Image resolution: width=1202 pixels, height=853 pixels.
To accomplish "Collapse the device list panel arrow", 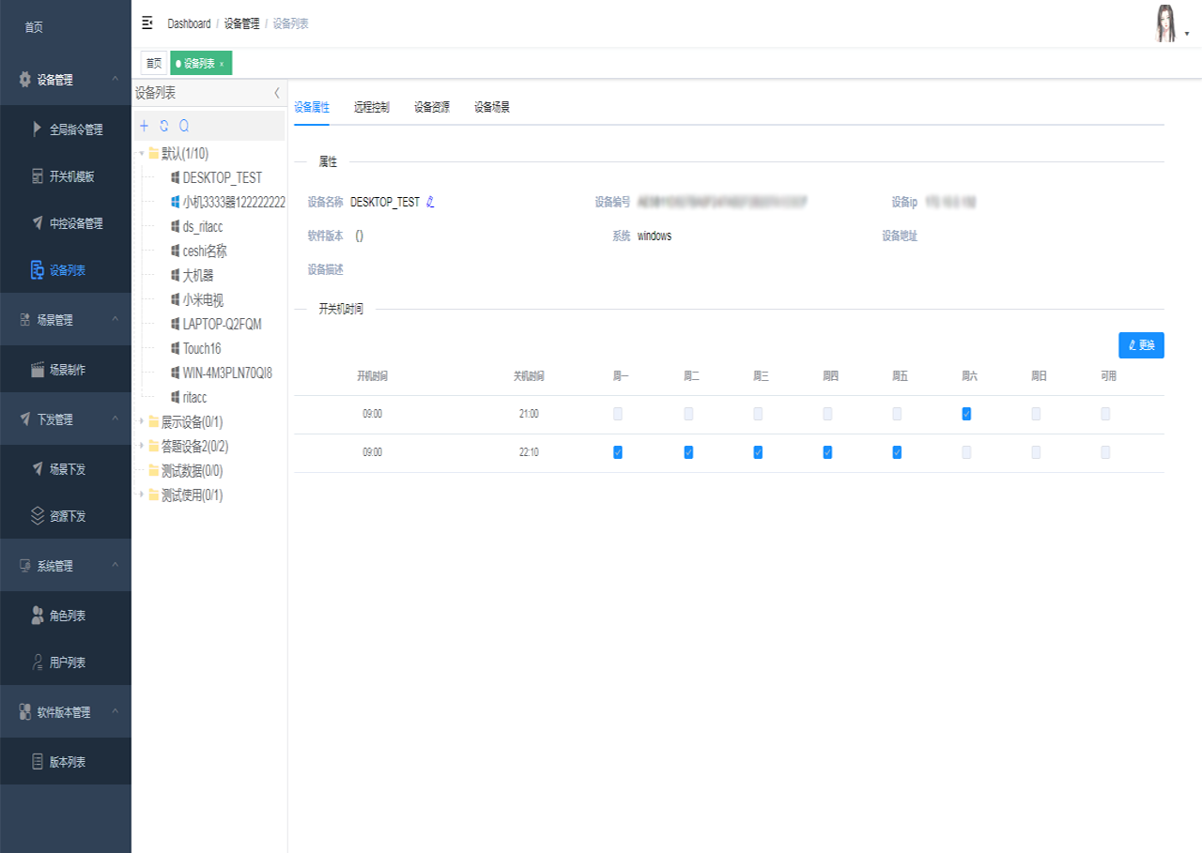I will 276,93.
